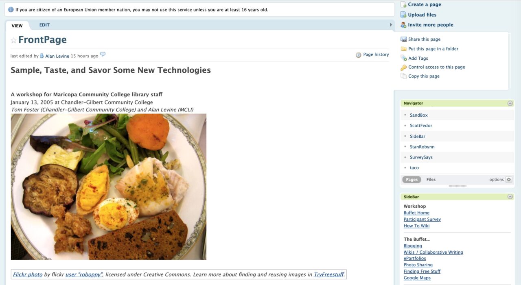The width and height of the screenshot is (521, 285).
Task: Collapse the Navigator panel
Action: click(510, 103)
